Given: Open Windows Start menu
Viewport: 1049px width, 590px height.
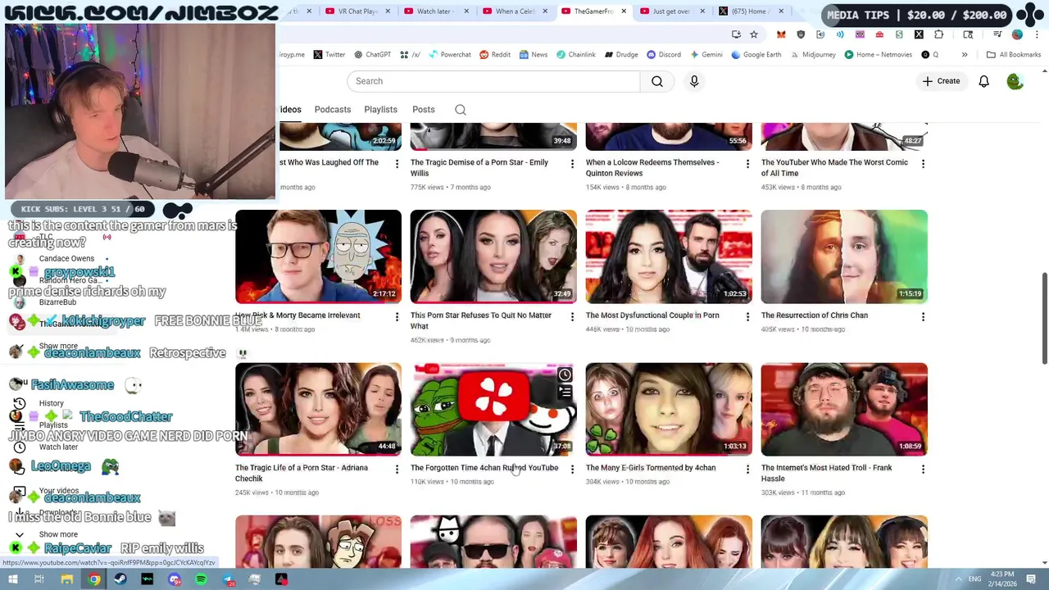Looking at the screenshot, I should 15,579.
